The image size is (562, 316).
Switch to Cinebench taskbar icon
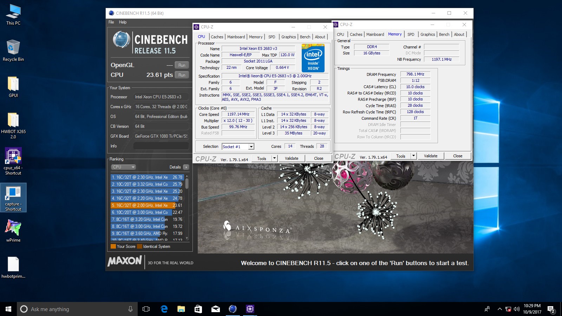point(233,309)
